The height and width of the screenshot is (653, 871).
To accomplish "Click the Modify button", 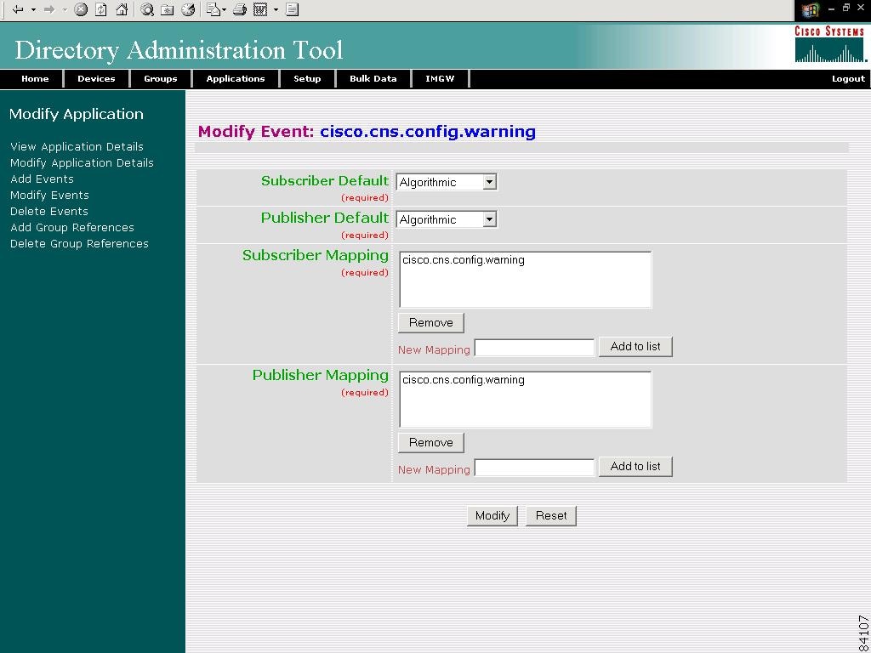I will point(492,515).
